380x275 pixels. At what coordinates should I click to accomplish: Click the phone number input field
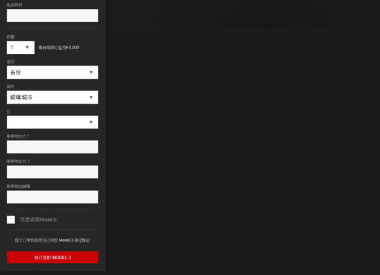[53, 15]
